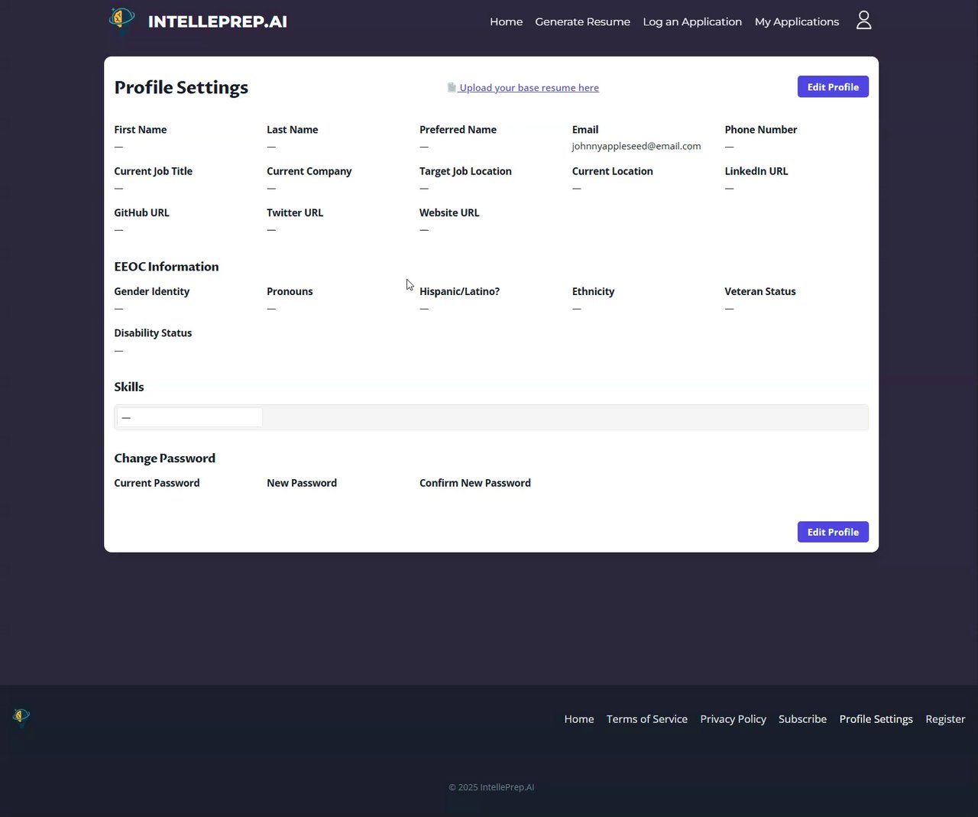
Task: Click the Disability Status label
Action: [x=153, y=333]
